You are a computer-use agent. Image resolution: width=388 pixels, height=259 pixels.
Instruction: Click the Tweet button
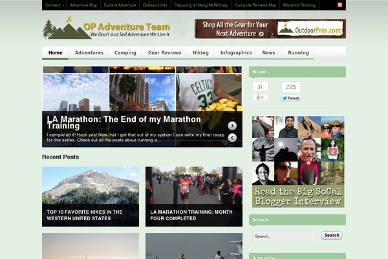[x=291, y=98]
